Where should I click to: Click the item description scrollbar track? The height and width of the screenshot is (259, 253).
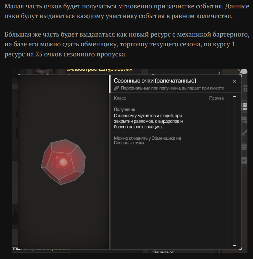click(234, 171)
